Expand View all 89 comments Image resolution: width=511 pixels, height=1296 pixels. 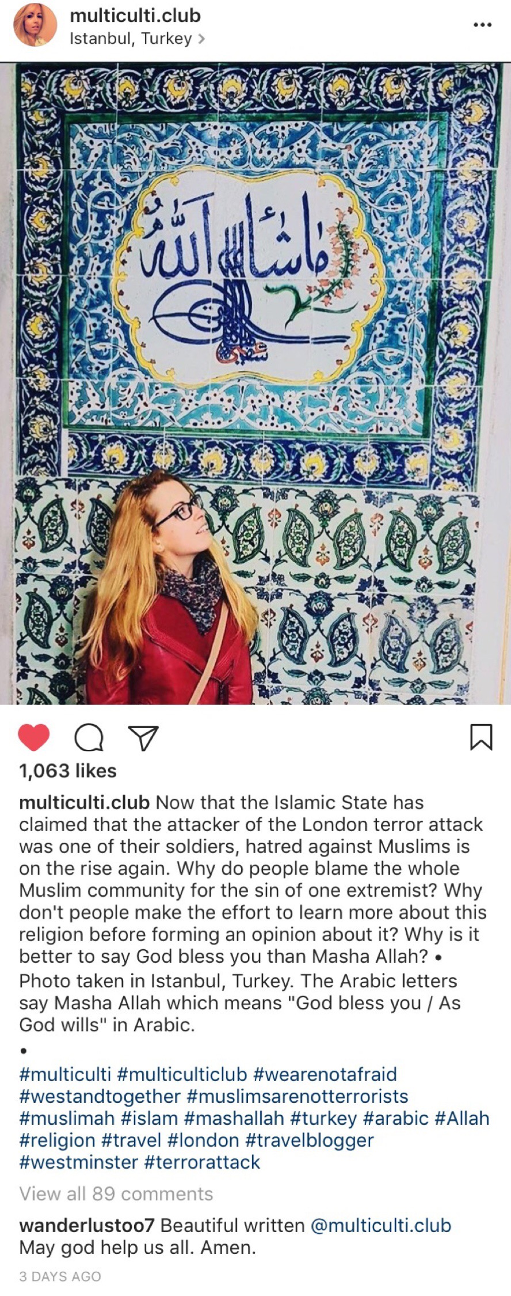[116, 1193]
